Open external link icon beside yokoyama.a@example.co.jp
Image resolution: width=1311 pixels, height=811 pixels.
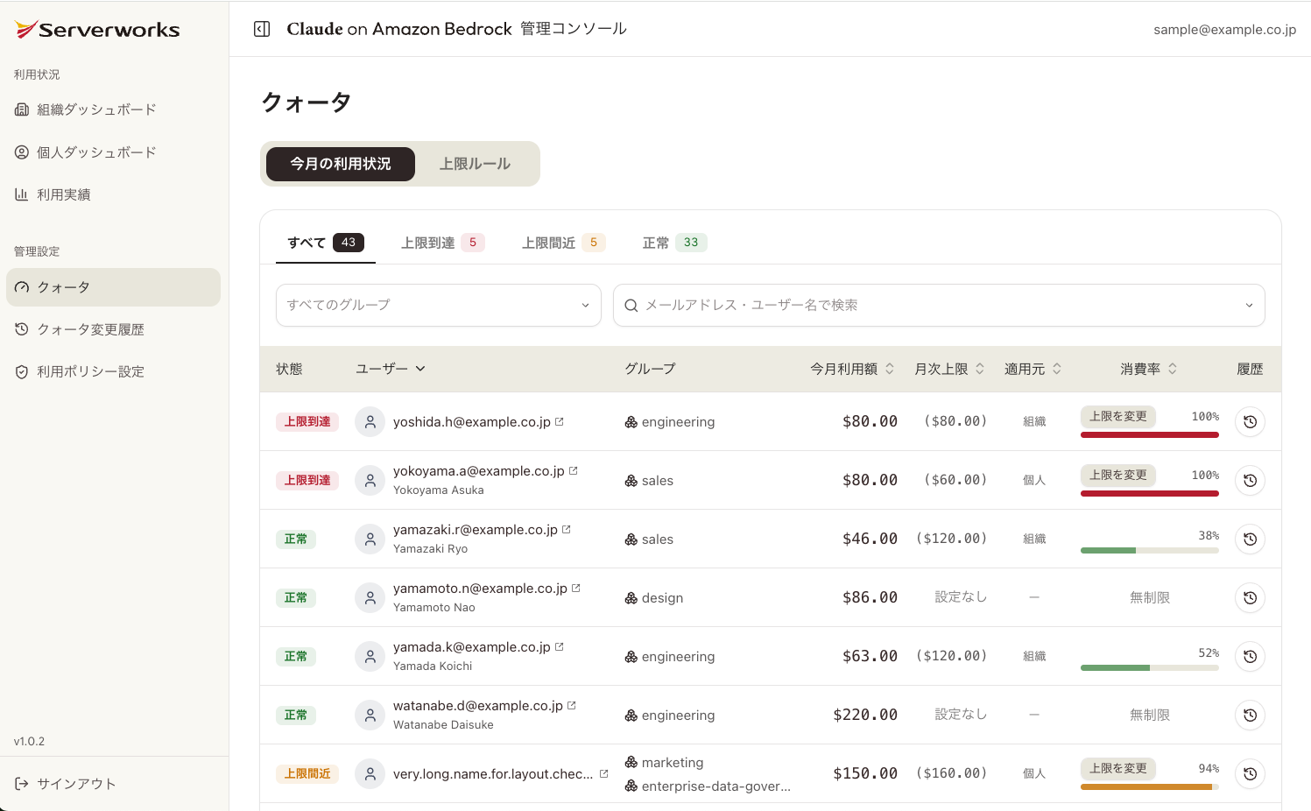(574, 470)
